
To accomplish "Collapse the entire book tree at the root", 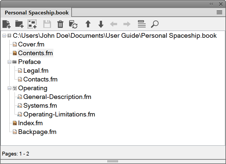I will tap(4, 36).
